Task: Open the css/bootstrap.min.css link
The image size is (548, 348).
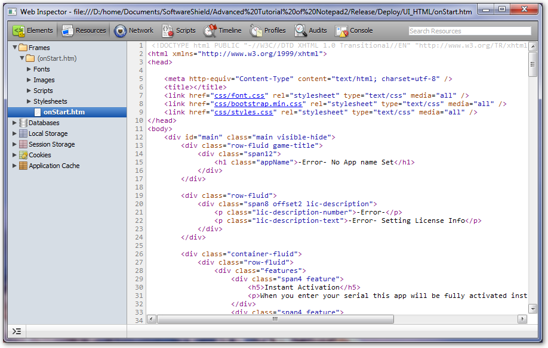Action: (x=258, y=104)
